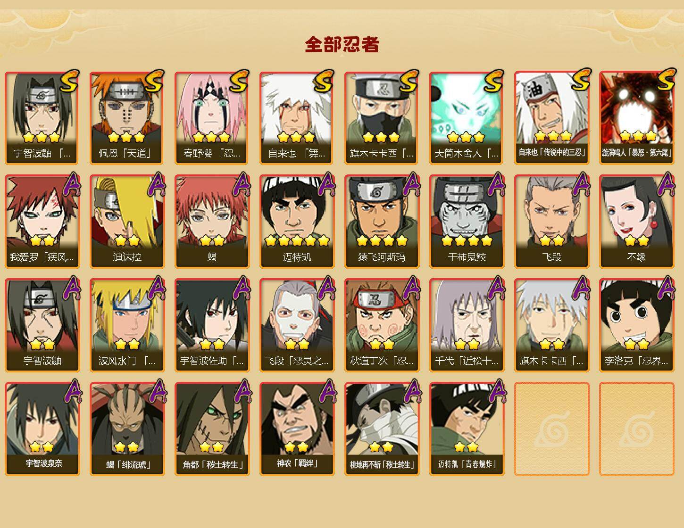This screenshot has height=528, width=684.
Task: Select the 蝎「绯流琥」 ninja card
Action: (127, 429)
